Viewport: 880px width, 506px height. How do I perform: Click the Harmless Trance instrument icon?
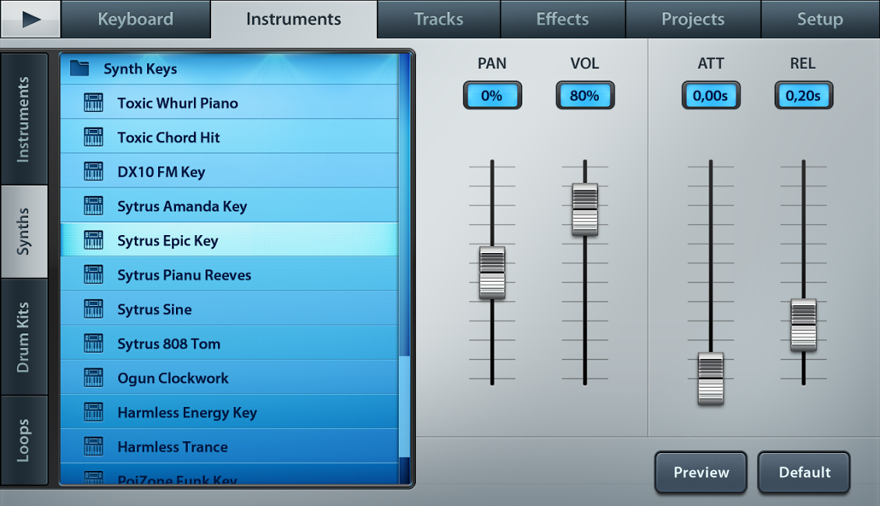tap(93, 447)
